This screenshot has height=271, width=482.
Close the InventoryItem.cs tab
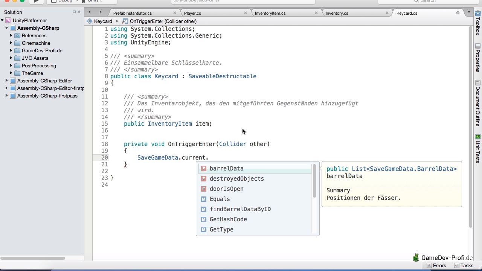[x=316, y=13]
